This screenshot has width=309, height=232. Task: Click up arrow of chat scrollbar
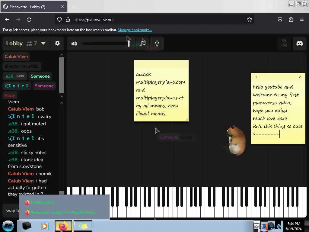pyautogui.click(x=62, y=103)
